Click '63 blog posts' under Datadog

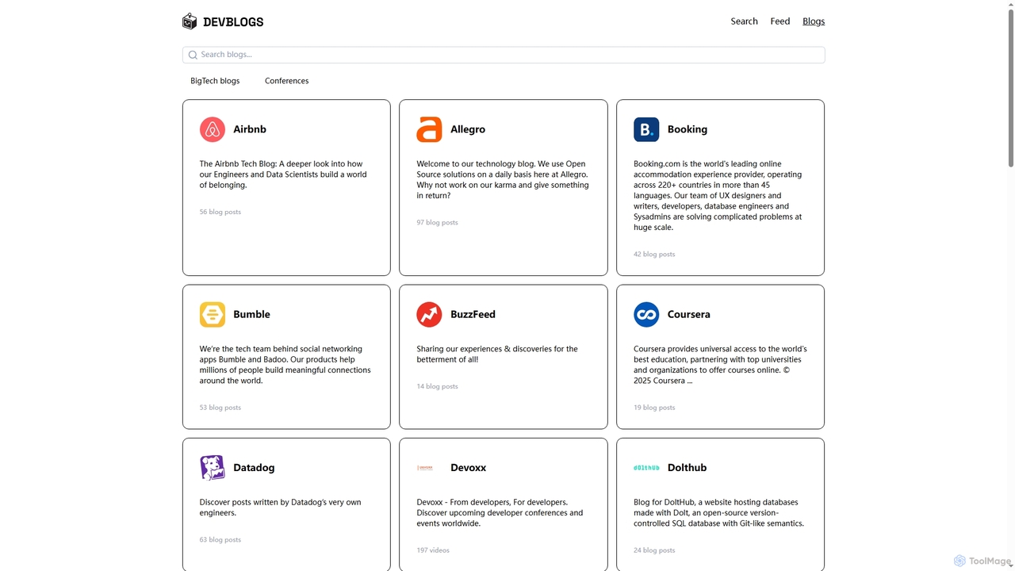pyautogui.click(x=220, y=540)
